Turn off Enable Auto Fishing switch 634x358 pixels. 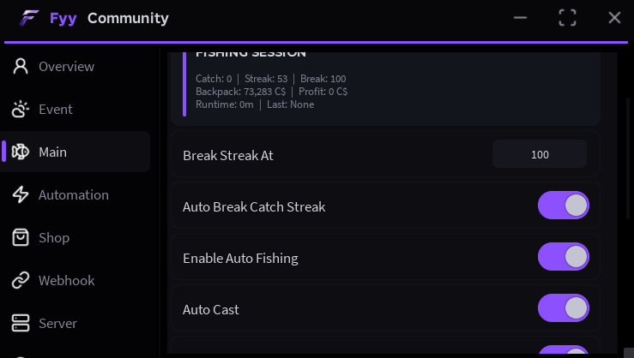coord(564,257)
